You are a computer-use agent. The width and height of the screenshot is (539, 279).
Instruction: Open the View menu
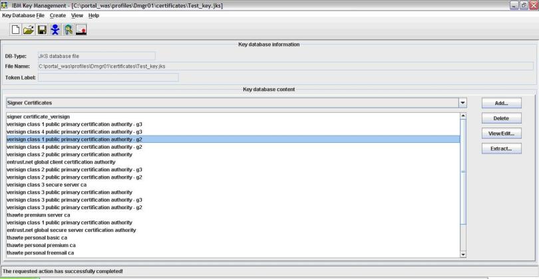77,15
